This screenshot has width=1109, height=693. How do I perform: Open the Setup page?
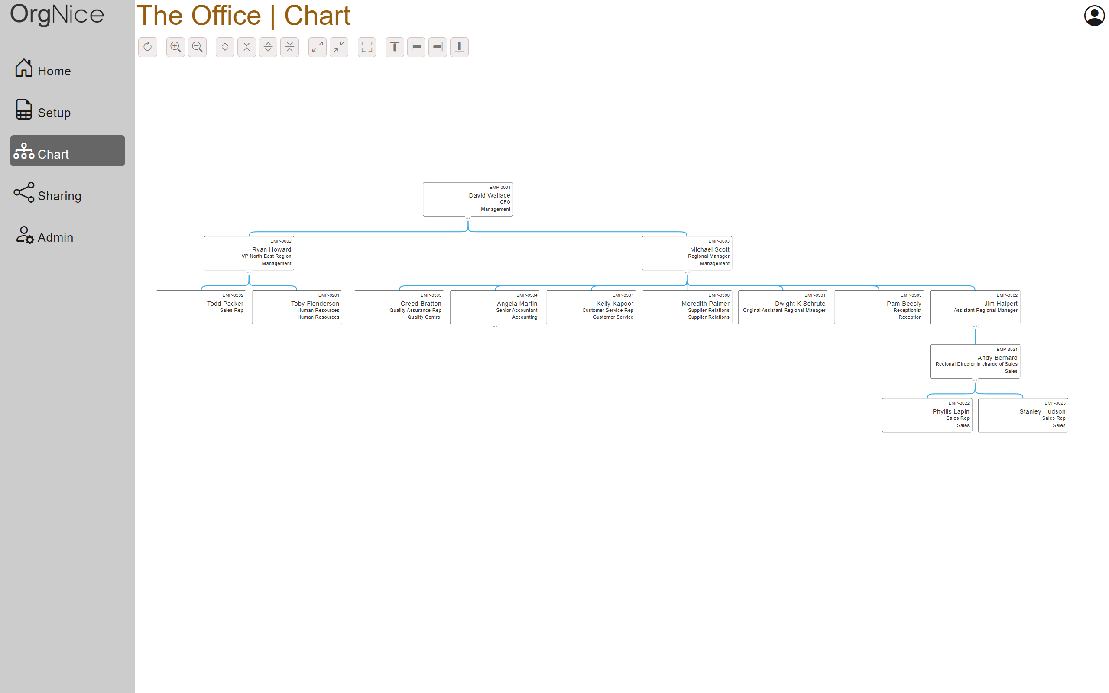click(x=68, y=109)
